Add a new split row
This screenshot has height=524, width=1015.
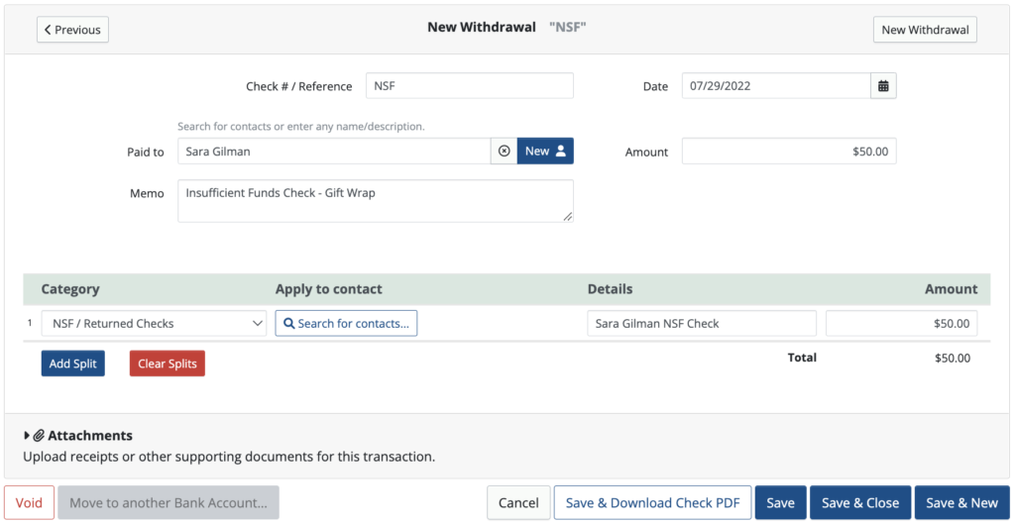click(x=72, y=364)
